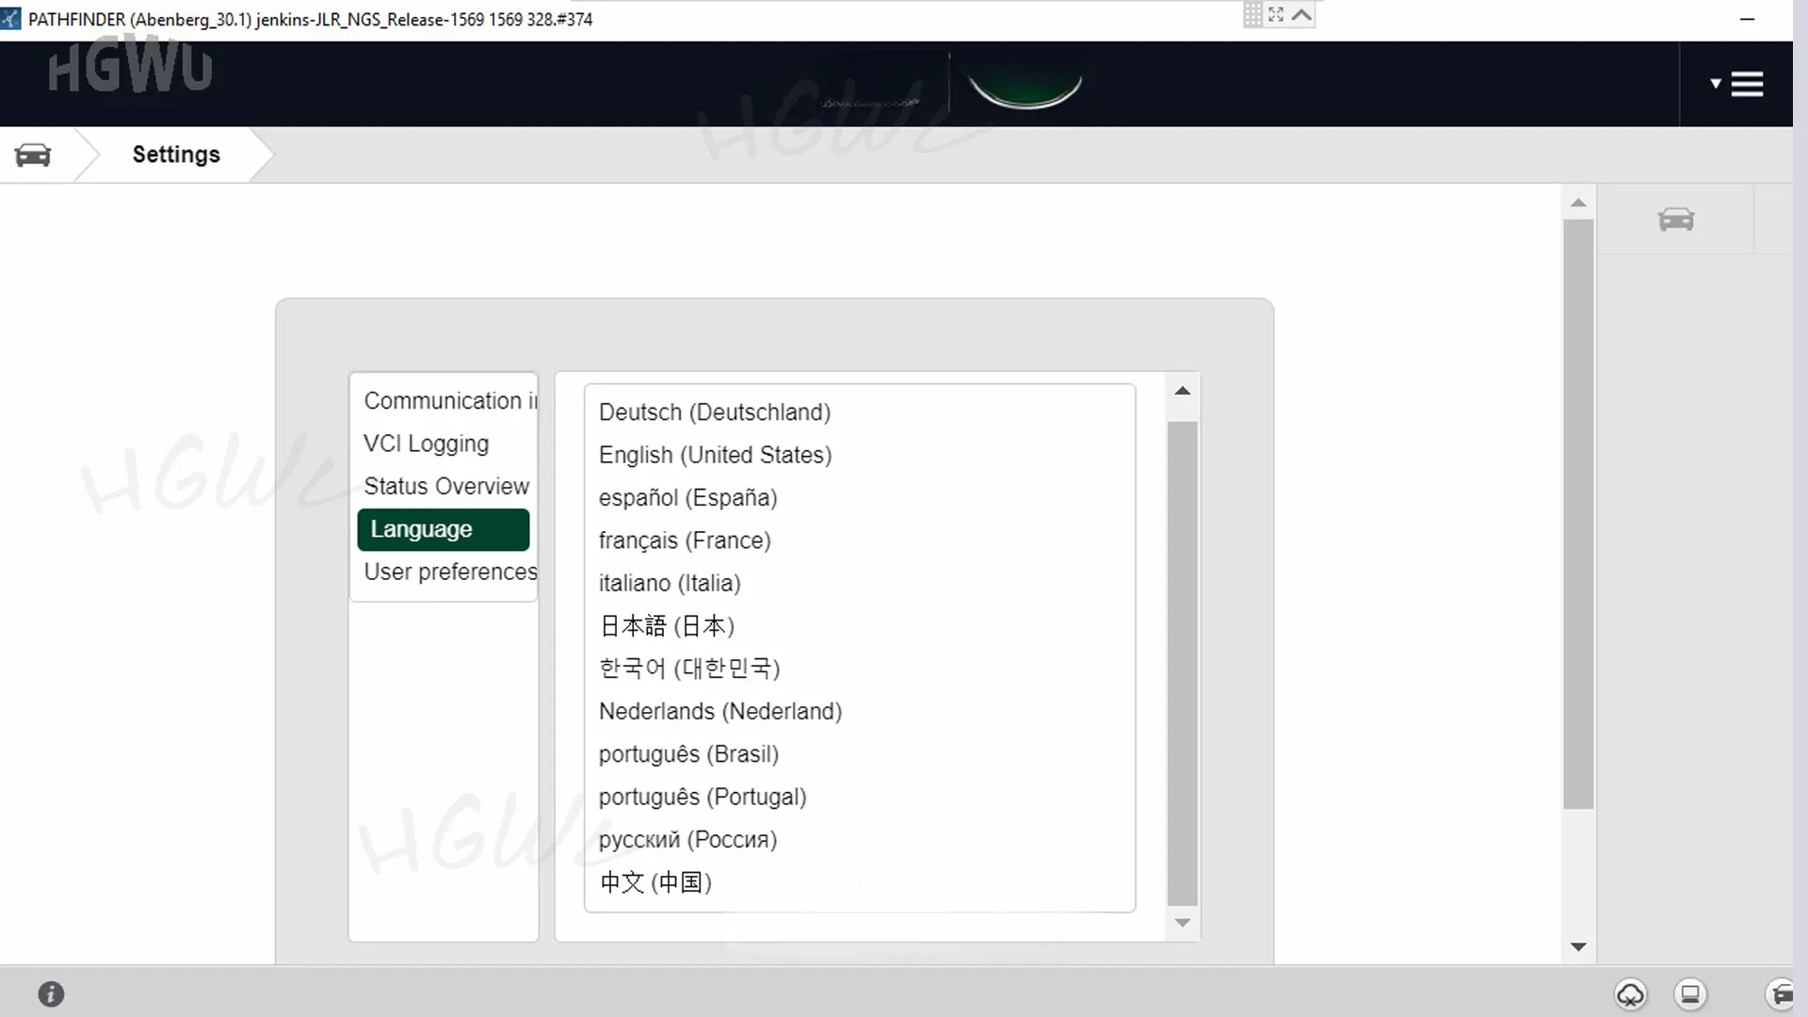Click the fullscreen expand arrows icon
Image resolution: width=1808 pixels, height=1017 pixels.
[x=1276, y=14]
